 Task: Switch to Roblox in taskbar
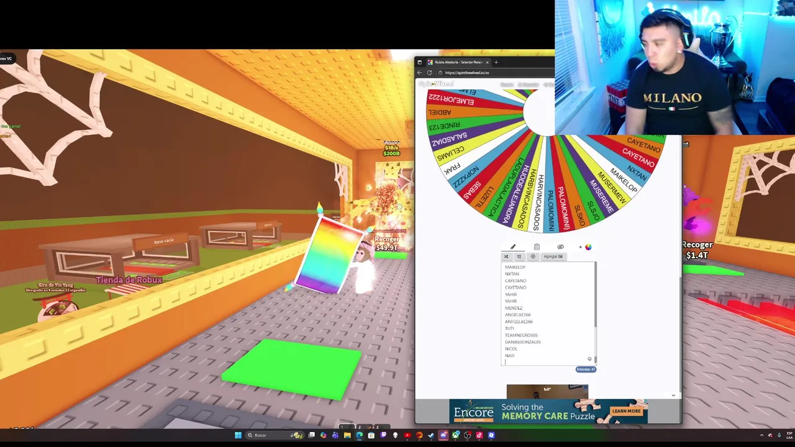coord(491,435)
